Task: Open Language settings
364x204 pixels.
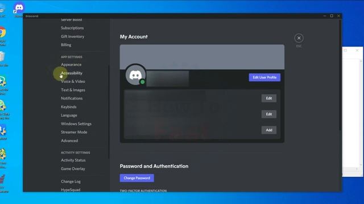Action: (x=69, y=115)
